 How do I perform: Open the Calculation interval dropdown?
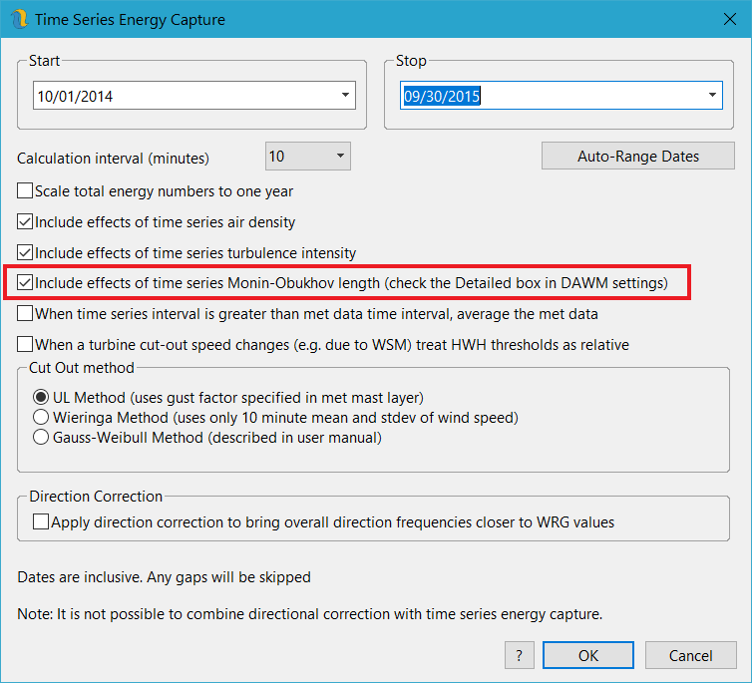pyautogui.click(x=339, y=157)
